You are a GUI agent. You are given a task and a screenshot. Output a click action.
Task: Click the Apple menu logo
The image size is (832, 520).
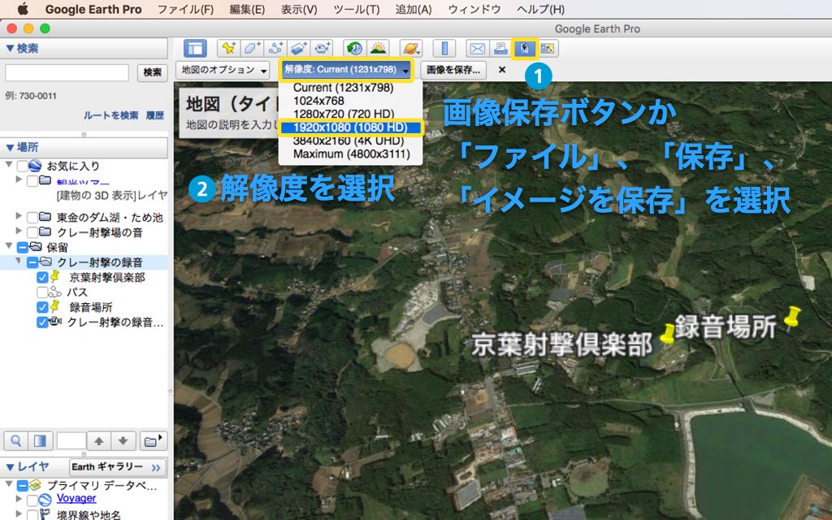[22, 9]
